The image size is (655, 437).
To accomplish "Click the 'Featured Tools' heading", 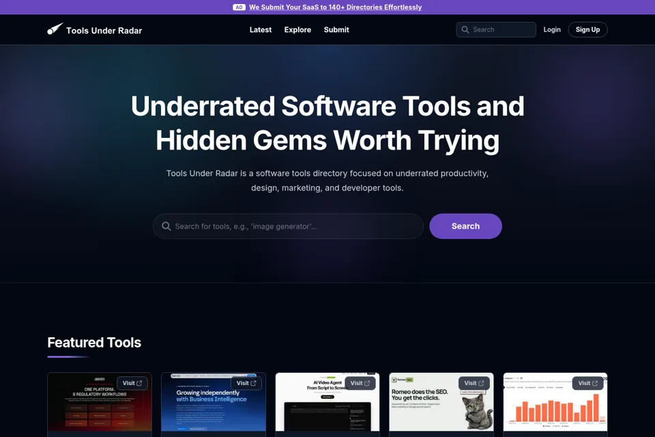I will click(94, 343).
